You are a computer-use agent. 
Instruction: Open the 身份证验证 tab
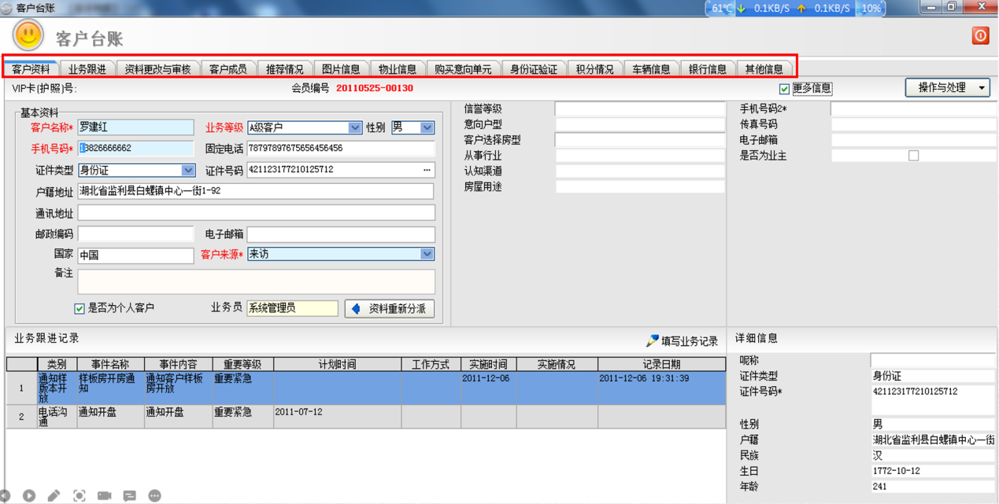pyautogui.click(x=533, y=69)
